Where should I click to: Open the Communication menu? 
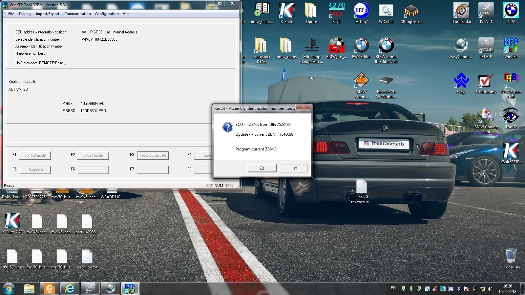pyautogui.click(x=77, y=14)
